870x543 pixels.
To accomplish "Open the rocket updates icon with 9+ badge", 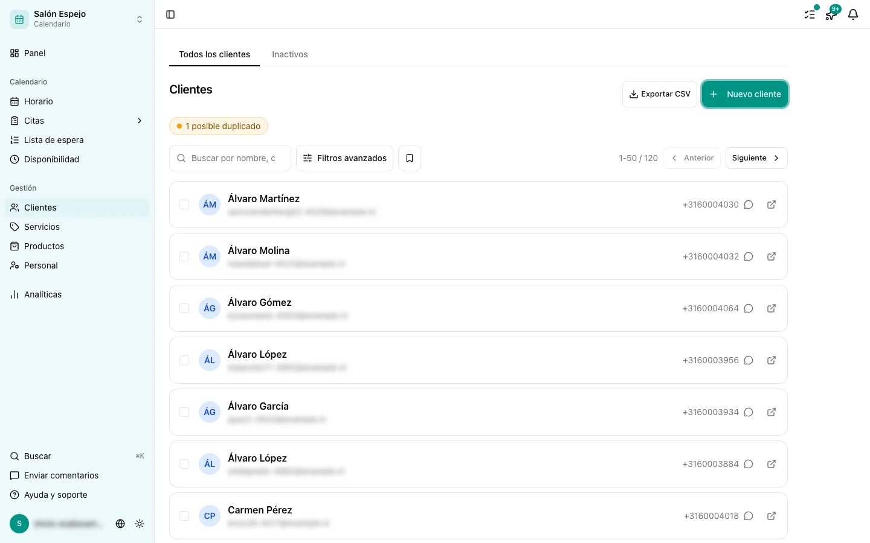I will [x=831, y=14].
